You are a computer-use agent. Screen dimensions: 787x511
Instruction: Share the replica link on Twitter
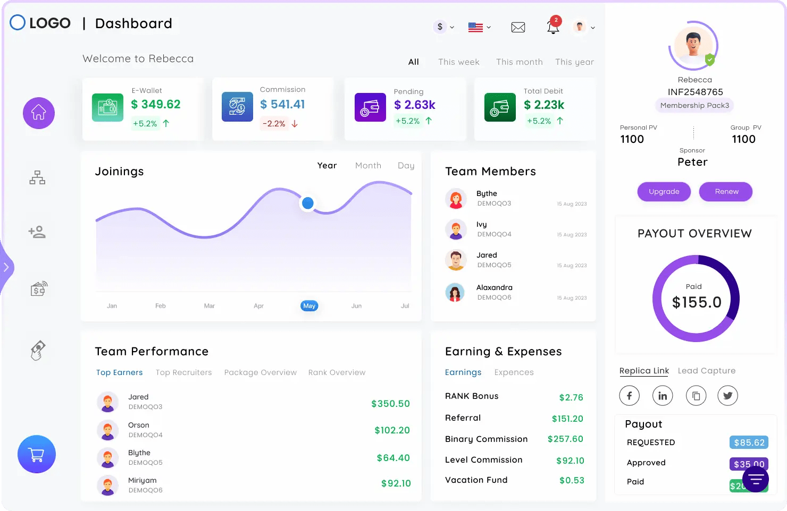tap(728, 395)
